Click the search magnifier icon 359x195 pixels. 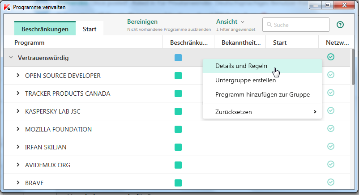(x=269, y=25)
